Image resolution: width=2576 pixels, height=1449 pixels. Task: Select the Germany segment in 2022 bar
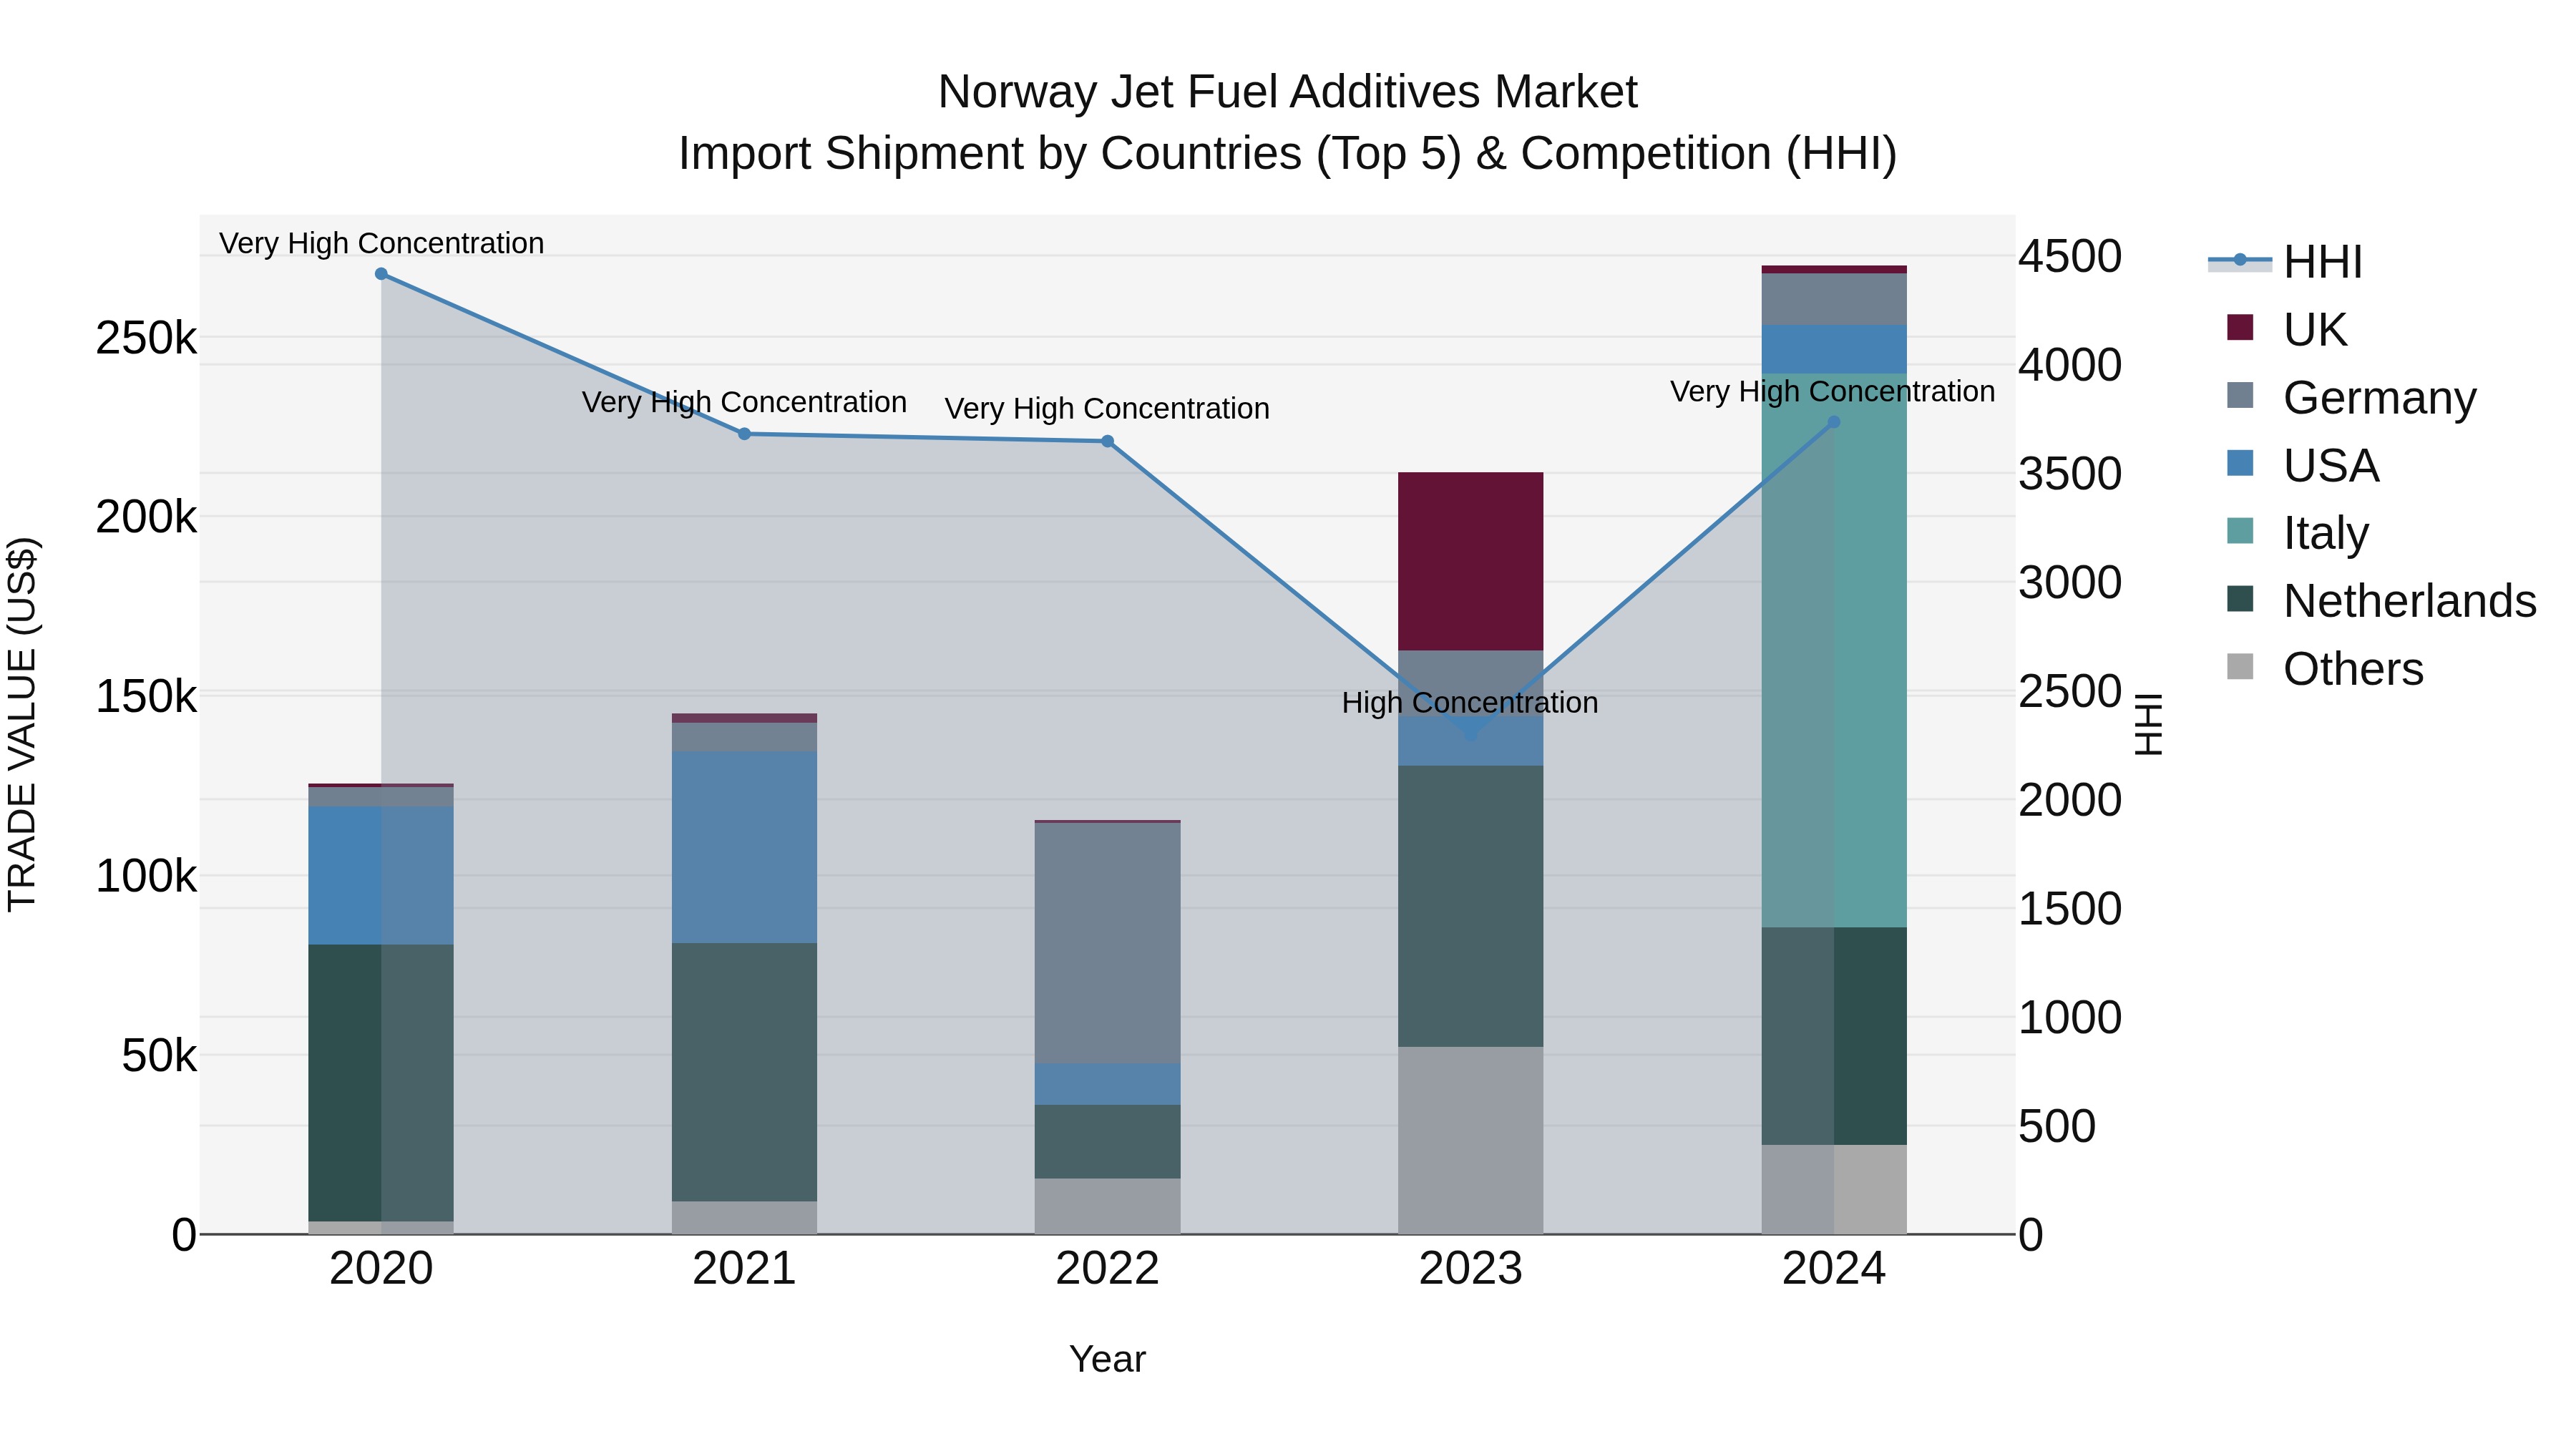1108,943
